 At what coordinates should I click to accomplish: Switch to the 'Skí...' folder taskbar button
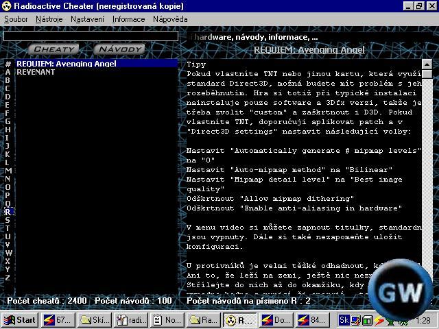point(95,320)
